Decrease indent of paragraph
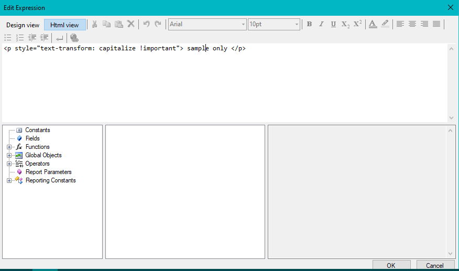Image resolution: width=459 pixels, height=271 pixels. click(32, 38)
